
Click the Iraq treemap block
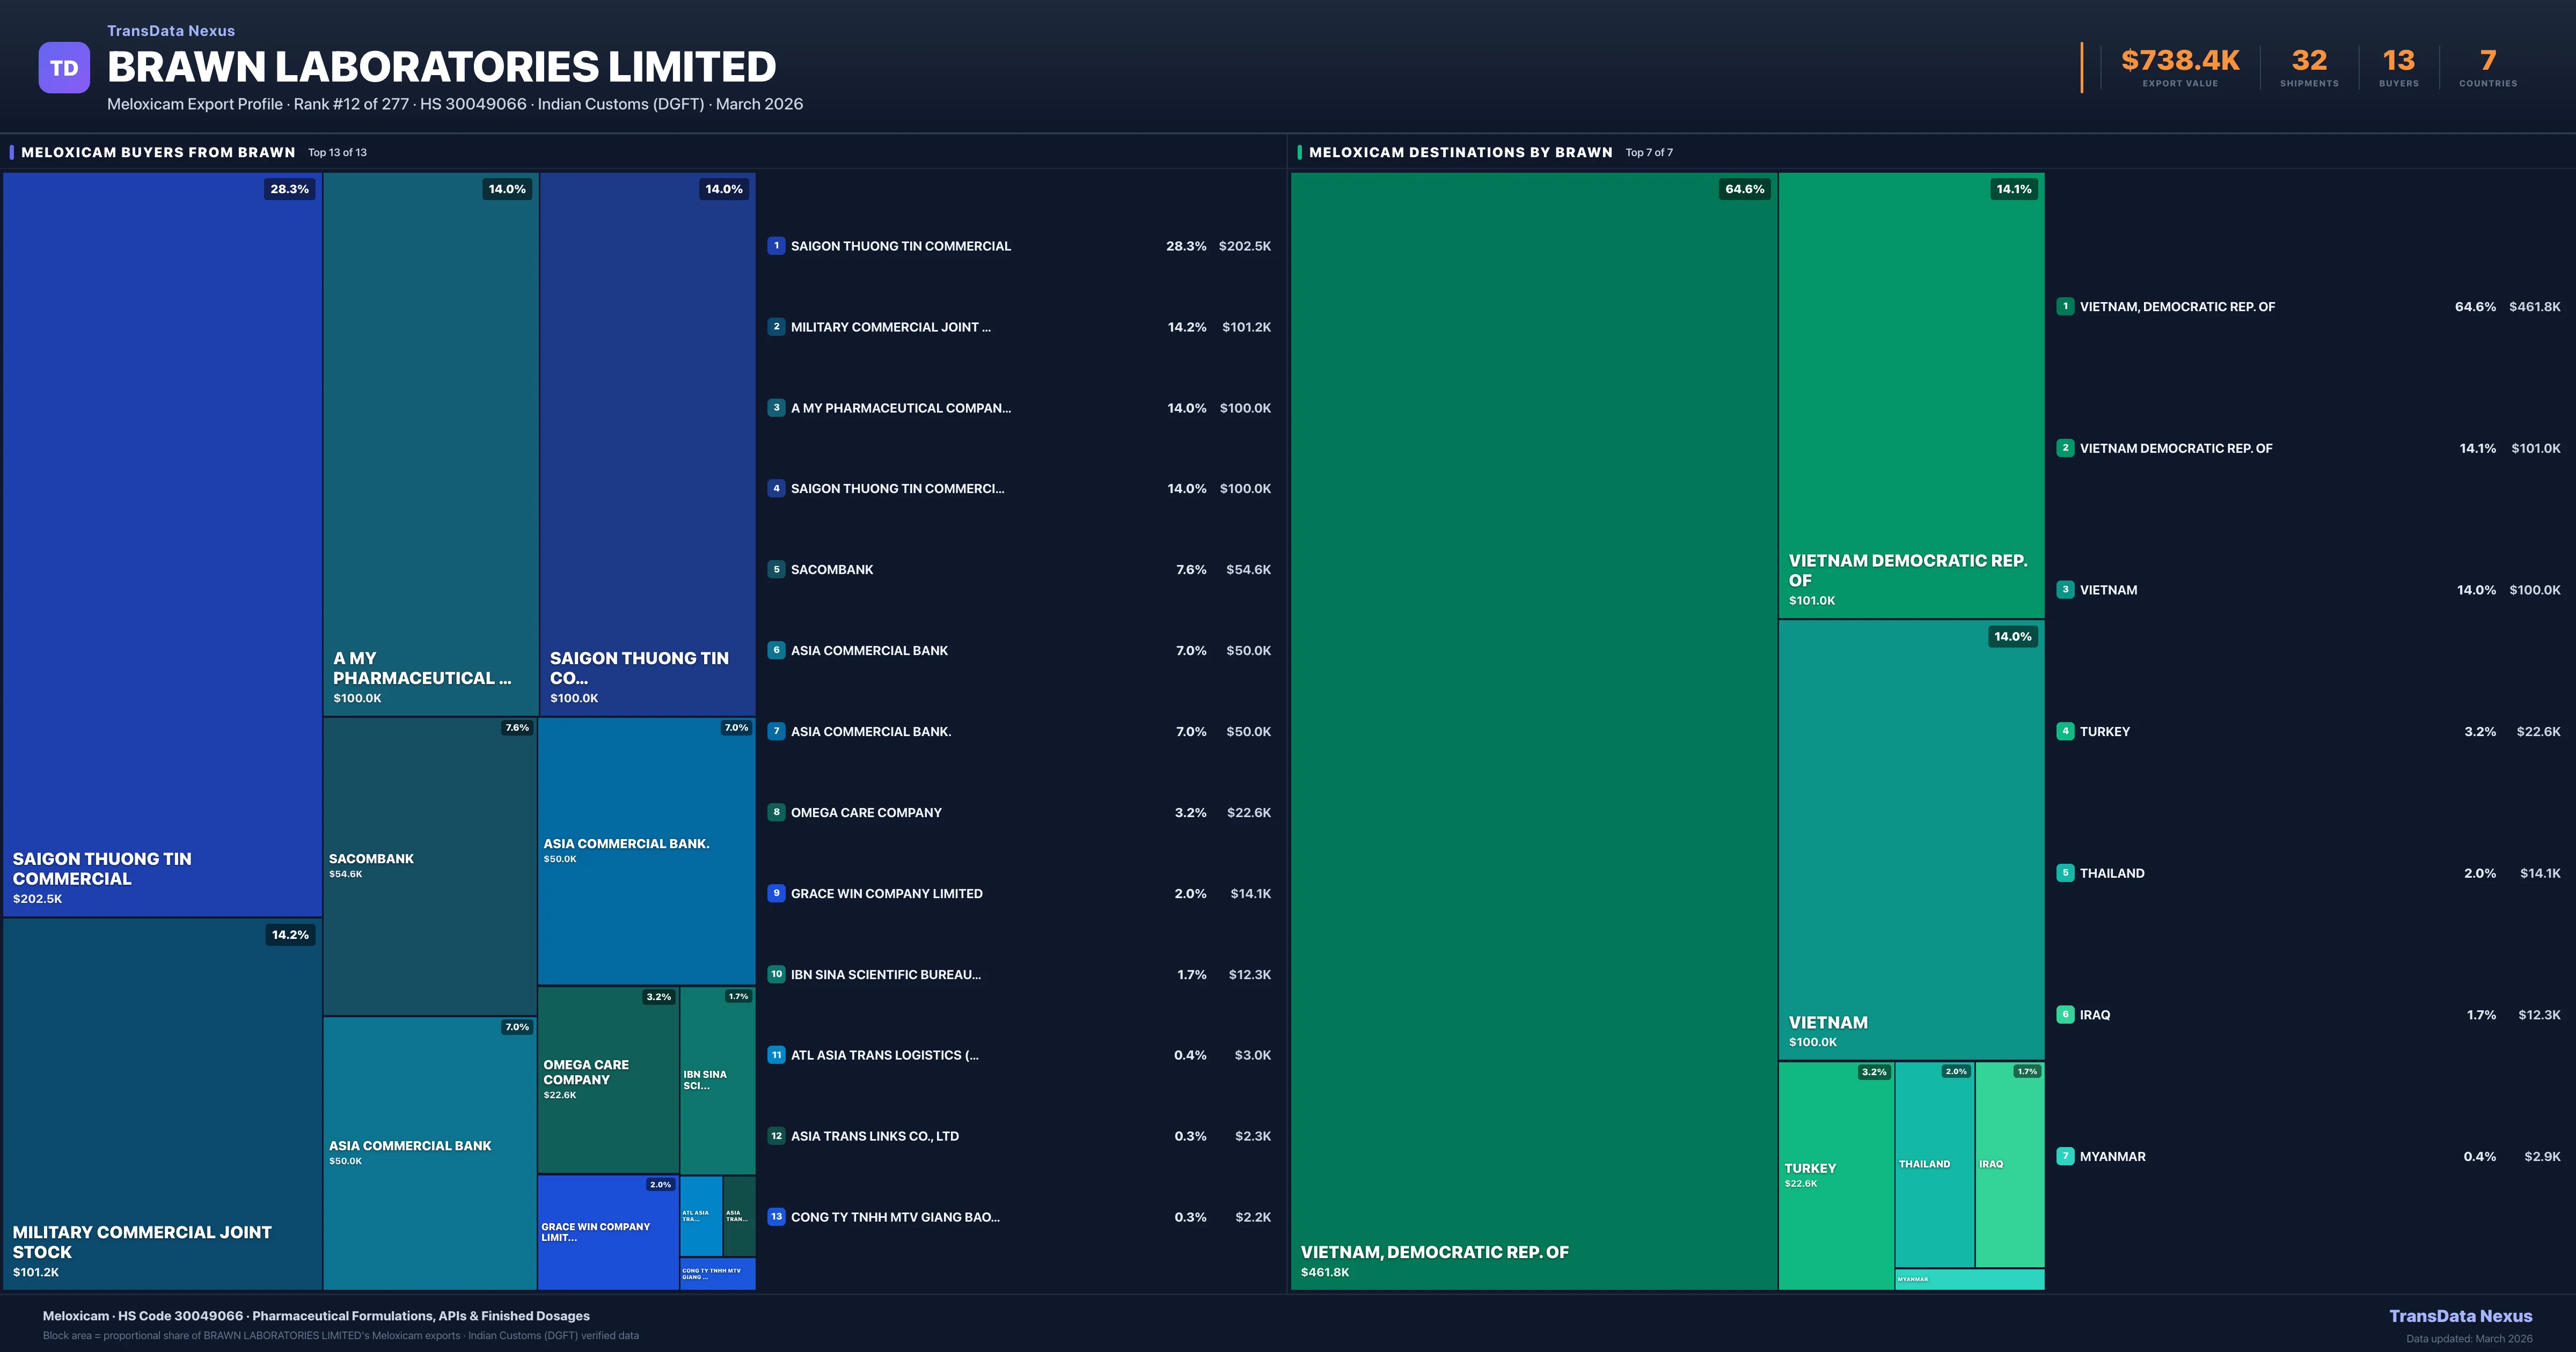pos(2009,1165)
